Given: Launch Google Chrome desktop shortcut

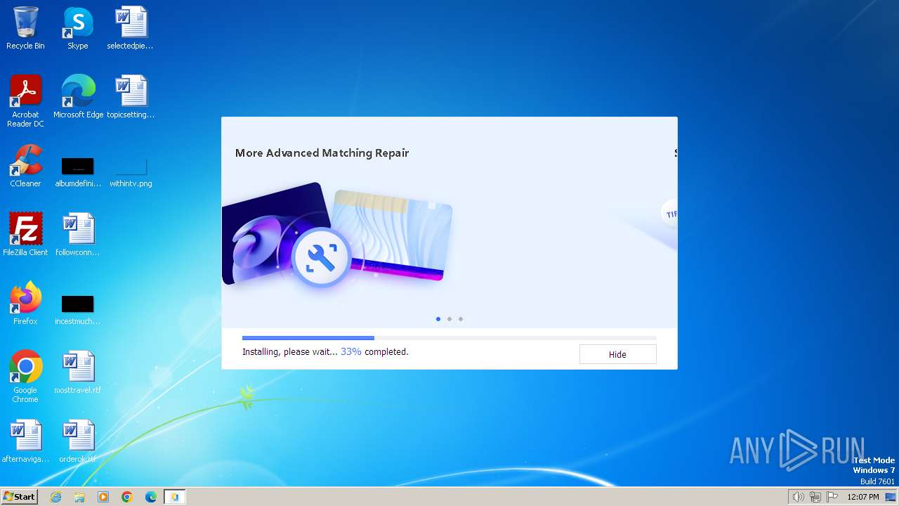Looking at the screenshot, I should pos(25,377).
